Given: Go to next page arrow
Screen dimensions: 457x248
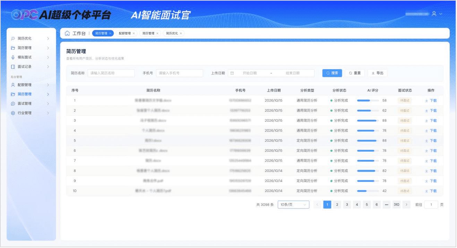Looking at the screenshot, I should 407,204.
